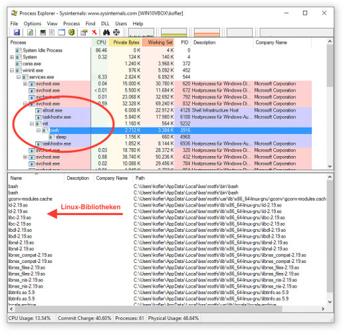Sort by the CPU column header
Viewport: 343px width, 332px height.
[x=100, y=42]
